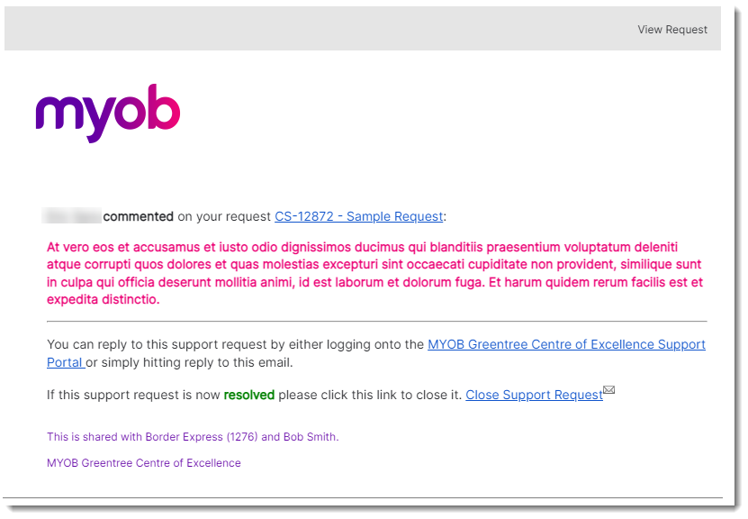The width and height of the screenshot is (748, 519).
Task: Click the empty gray header bar
Action: tap(315, 29)
